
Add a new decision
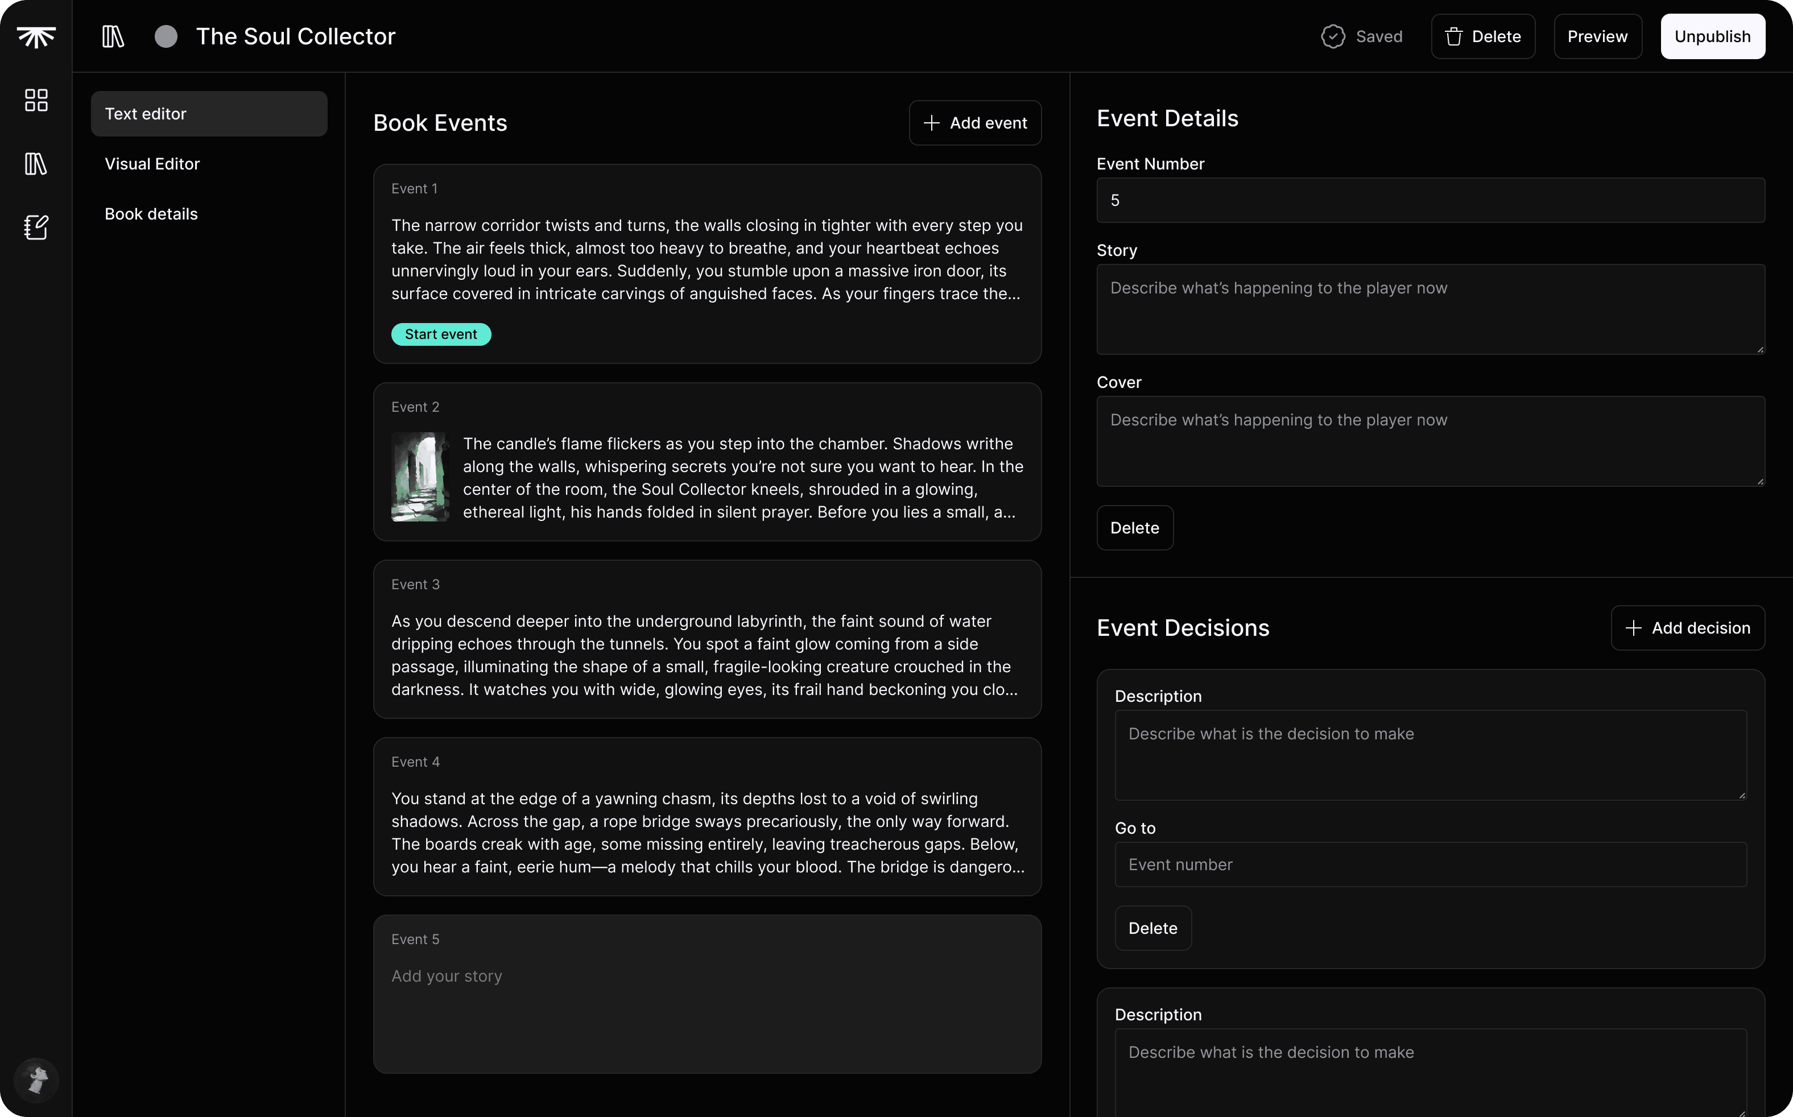click(x=1687, y=628)
